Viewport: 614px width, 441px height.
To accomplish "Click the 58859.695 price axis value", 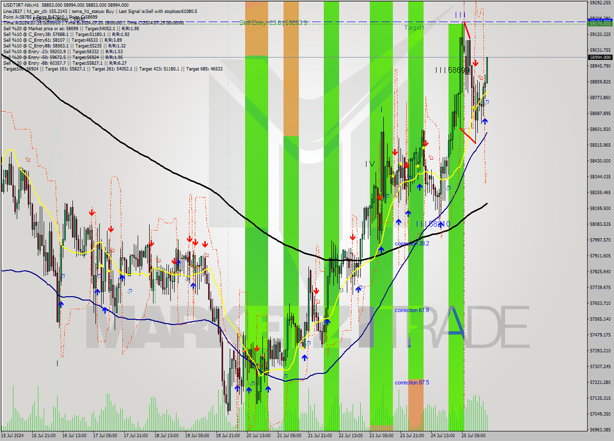I will [x=600, y=82].
